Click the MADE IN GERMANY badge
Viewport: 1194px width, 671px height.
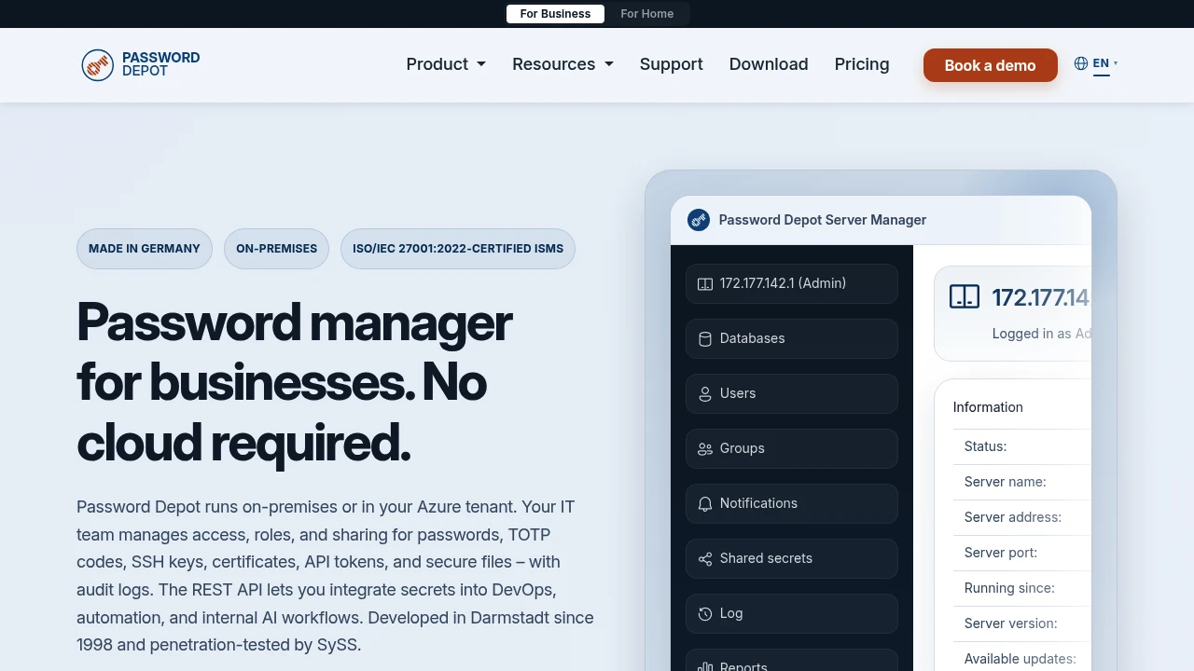[x=145, y=249]
